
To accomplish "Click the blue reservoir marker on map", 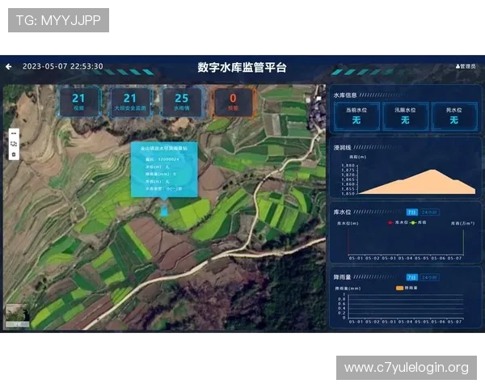I will coord(164,211).
